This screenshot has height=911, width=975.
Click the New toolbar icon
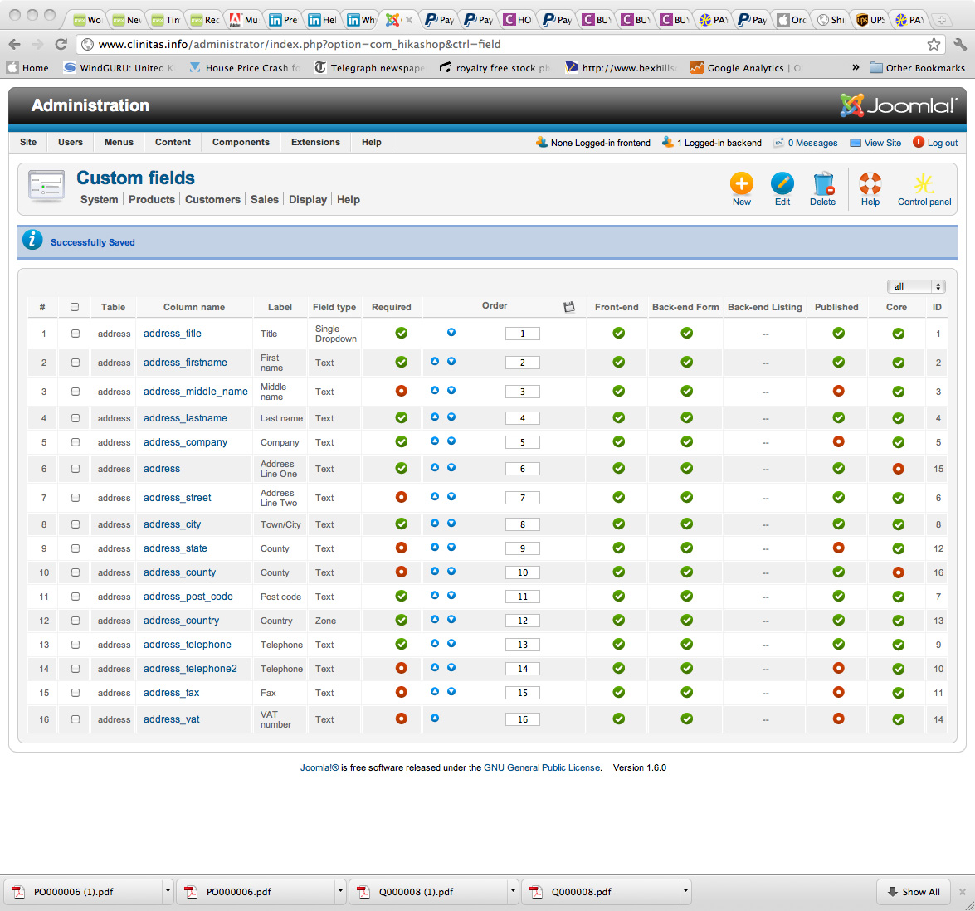click(741, 184)
